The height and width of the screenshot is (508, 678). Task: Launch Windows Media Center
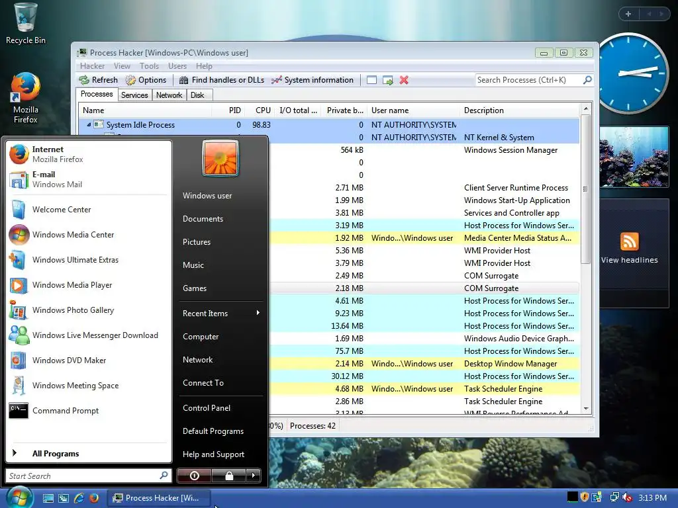[89, 235]
